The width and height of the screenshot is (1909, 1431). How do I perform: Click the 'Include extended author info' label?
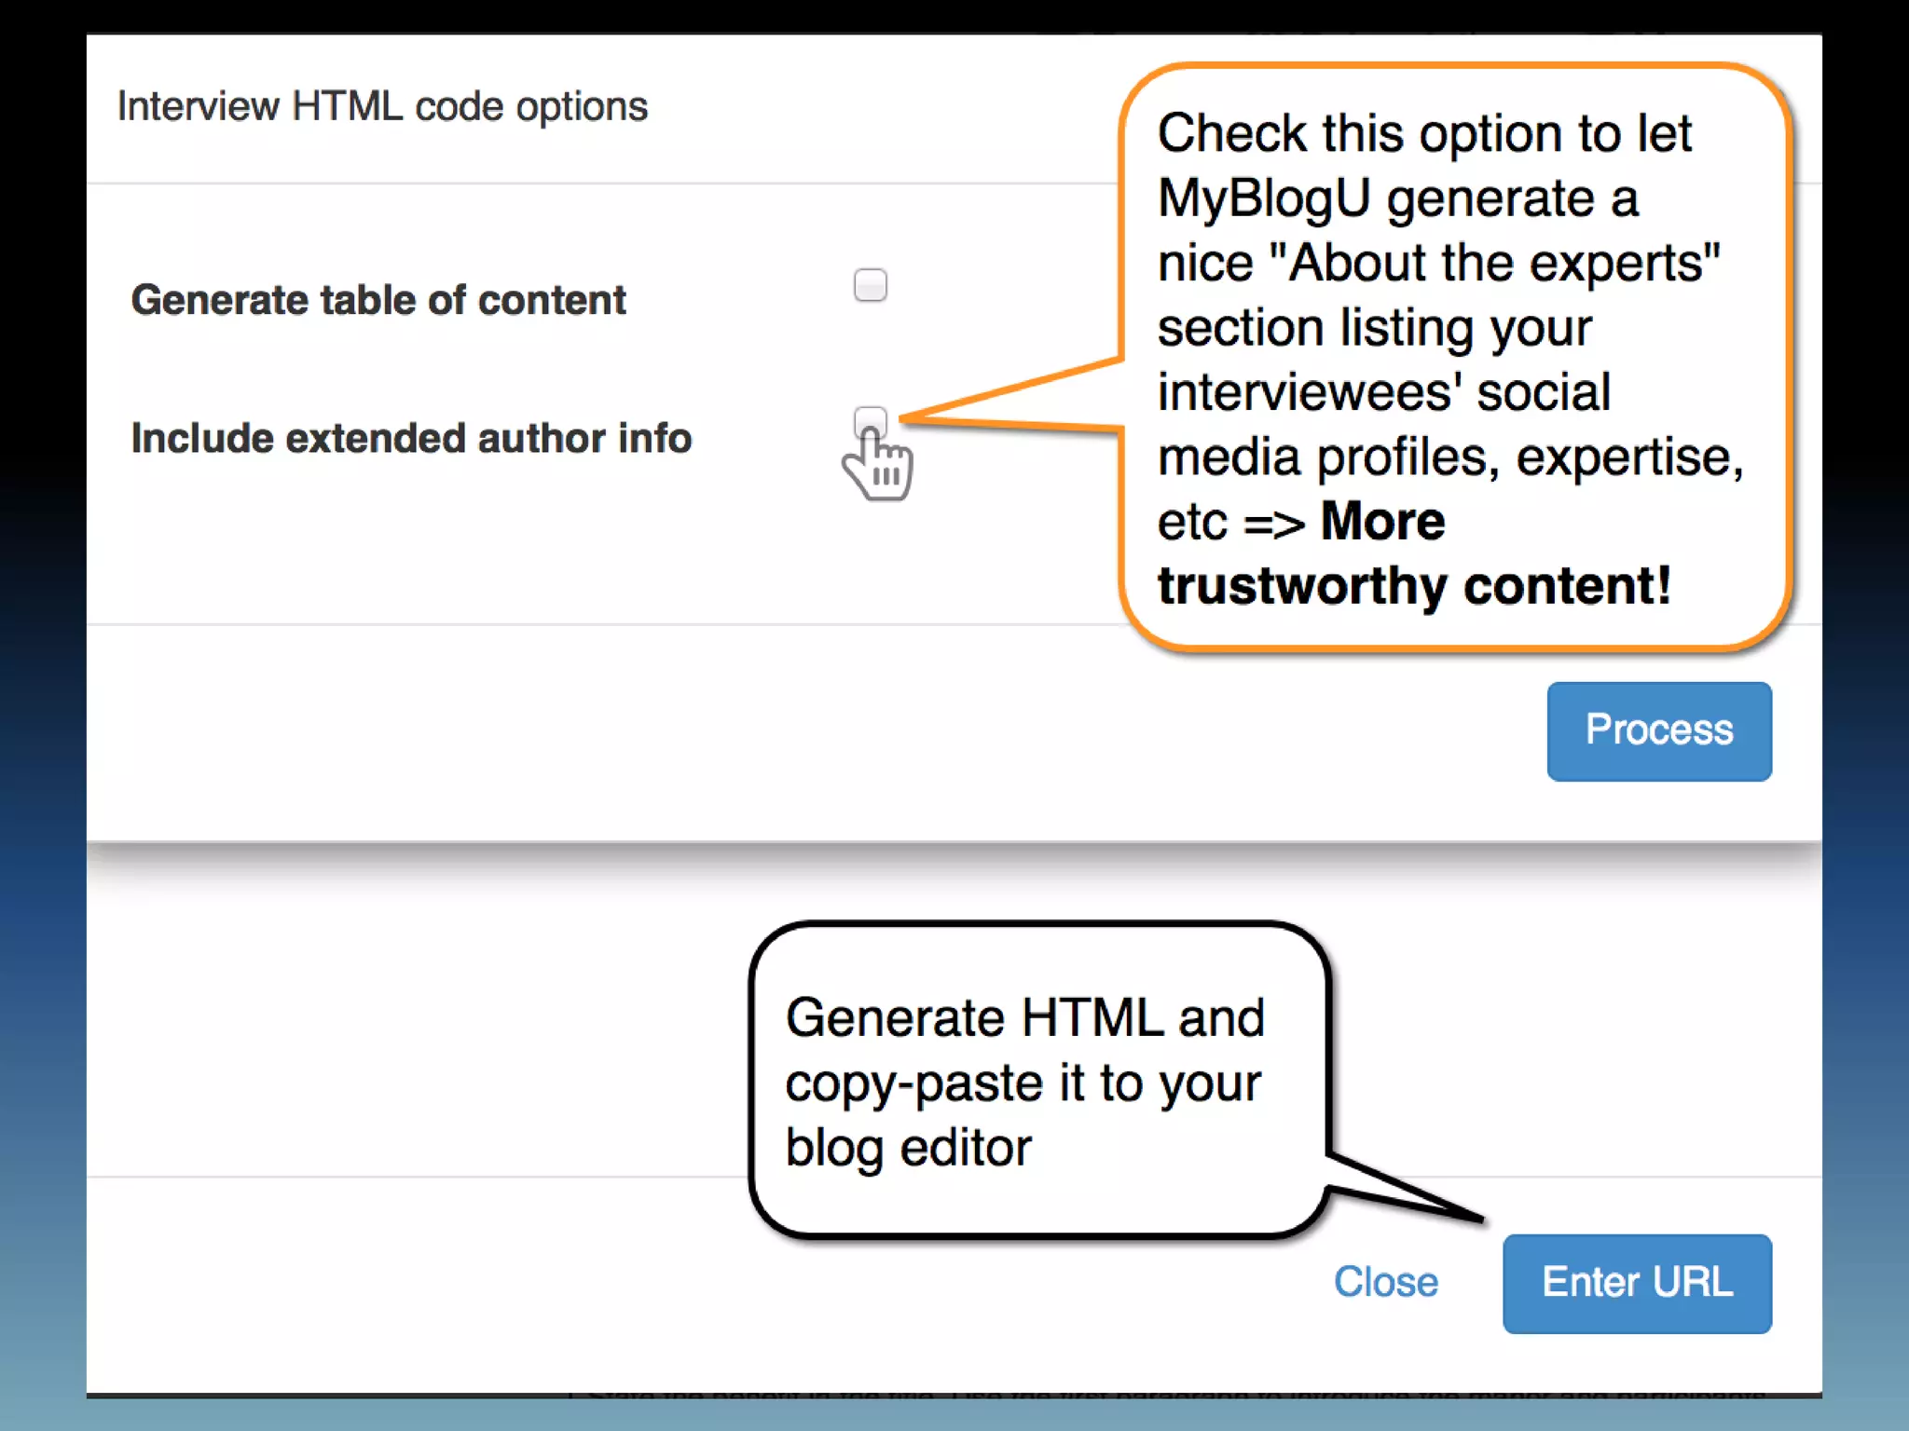point(411,438)
